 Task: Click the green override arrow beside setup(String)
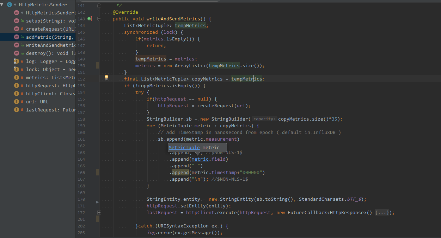click(x=22, y=20)
